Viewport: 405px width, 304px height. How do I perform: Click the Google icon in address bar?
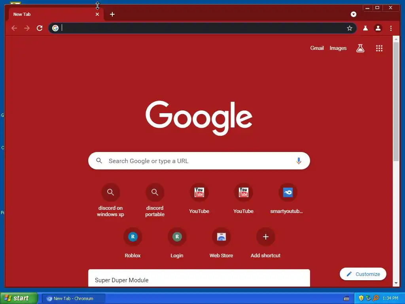(x=55, y=28)
